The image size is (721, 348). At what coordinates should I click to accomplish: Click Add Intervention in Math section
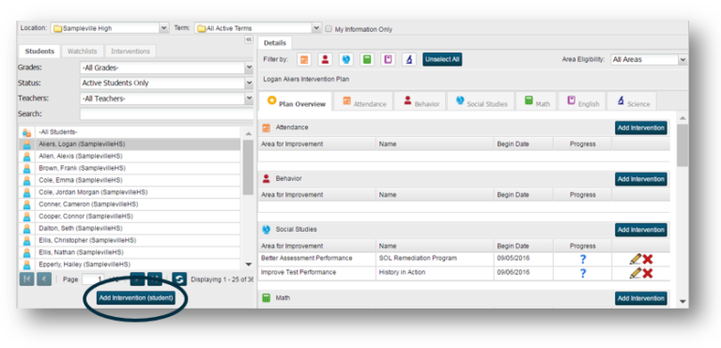641,298
